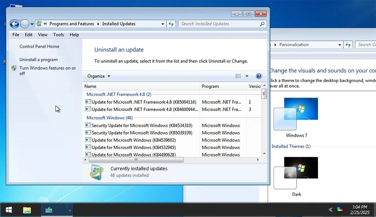This screenshot has height=217, width=376.
Task: Select the .NET Framework update KB5004116
Action: pyautogui.click(x=144, y=102)
